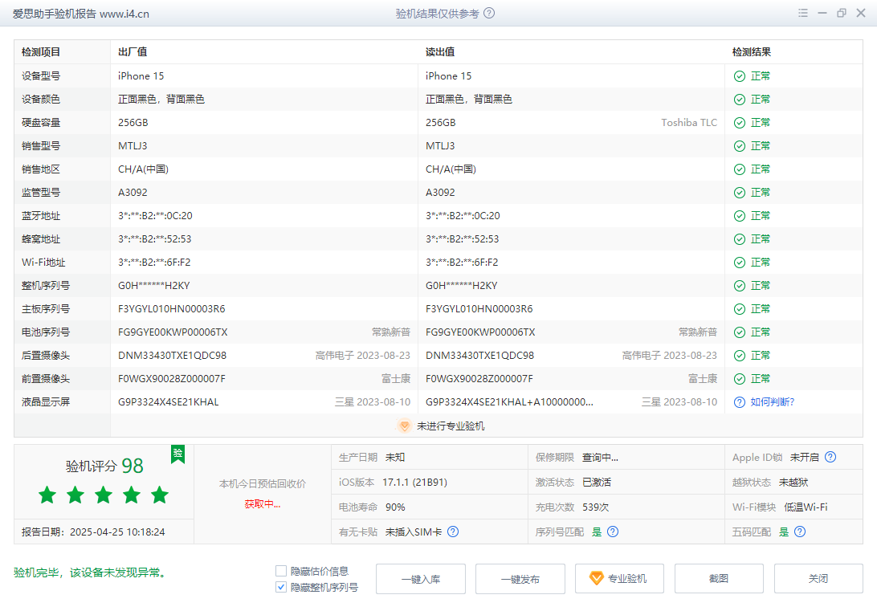Click green check icon in Wi-Fi地址 row

[740, 263]
